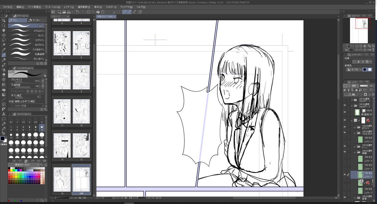The height and width of the screenshot is (204, 377).
Task: Select the Pen tool in toolbox
Action: pos(4,55)
